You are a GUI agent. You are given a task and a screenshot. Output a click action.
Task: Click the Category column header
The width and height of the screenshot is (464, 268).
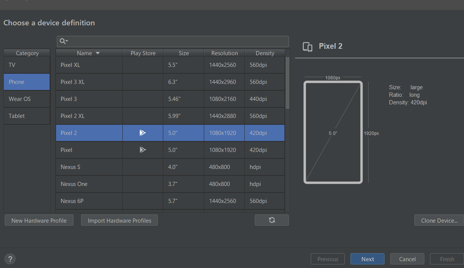(x=27, y=53)
